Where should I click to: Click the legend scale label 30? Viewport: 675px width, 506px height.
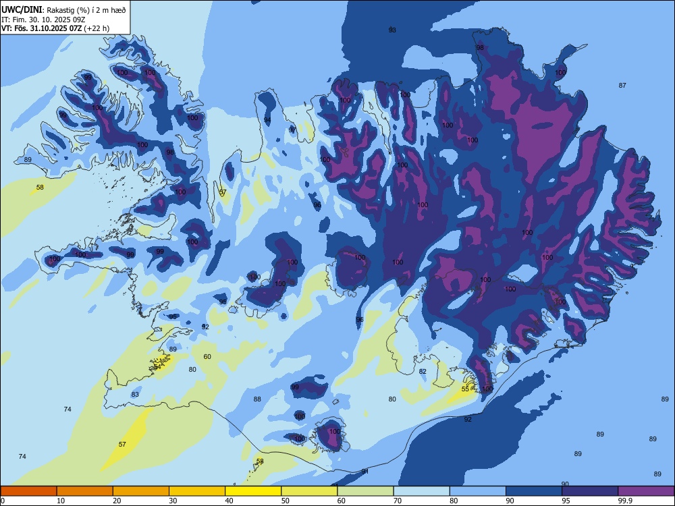(x=173, y=501)
